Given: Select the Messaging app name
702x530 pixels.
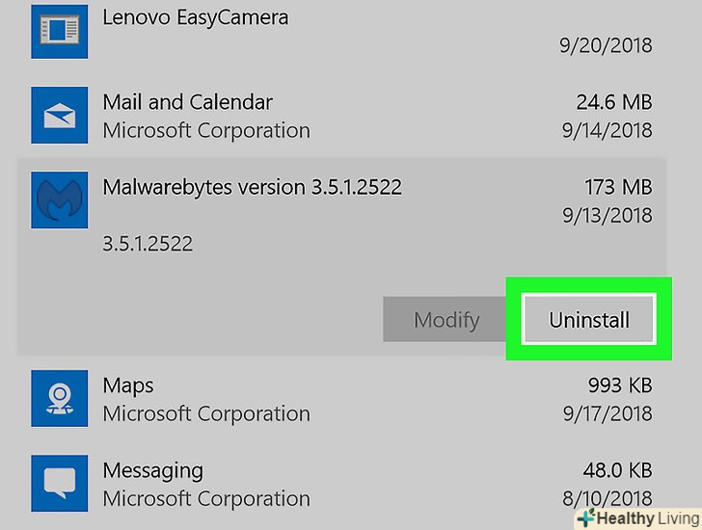Looking at the screenshot, I should (152, 471).
